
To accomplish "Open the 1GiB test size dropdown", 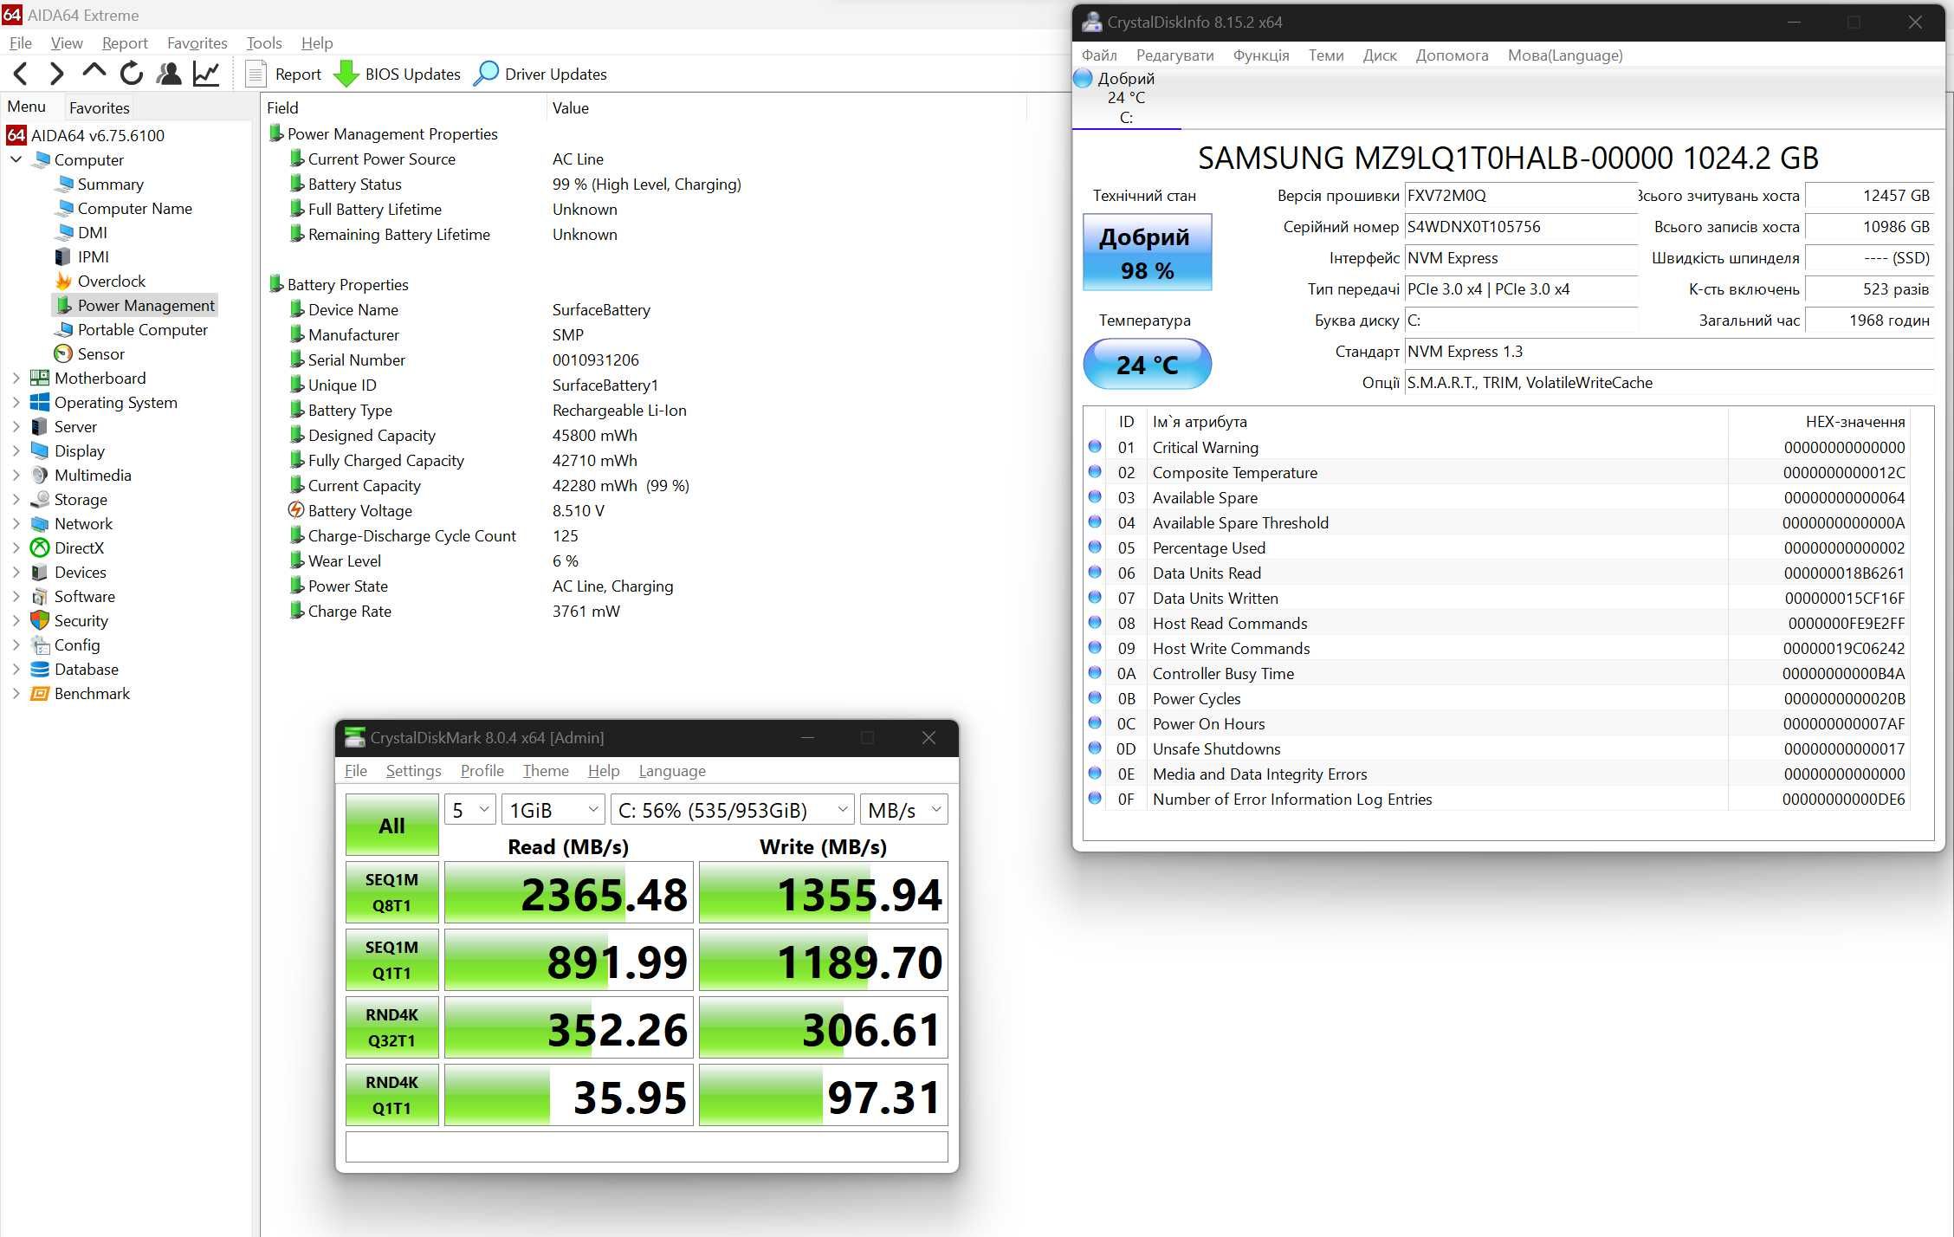I will (x=553, y=810).
